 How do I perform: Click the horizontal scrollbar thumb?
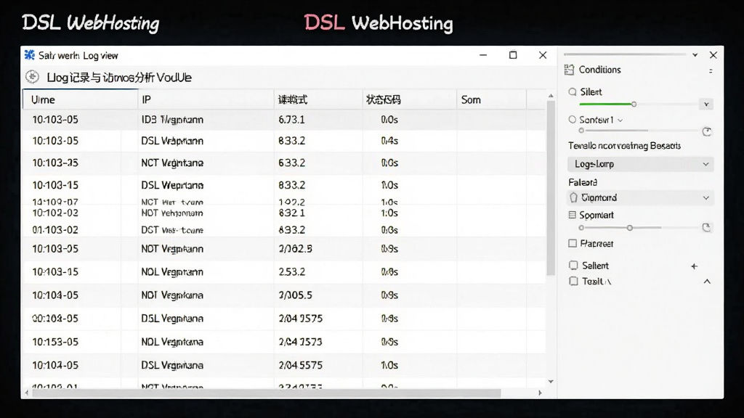click(x=266, y=393)
